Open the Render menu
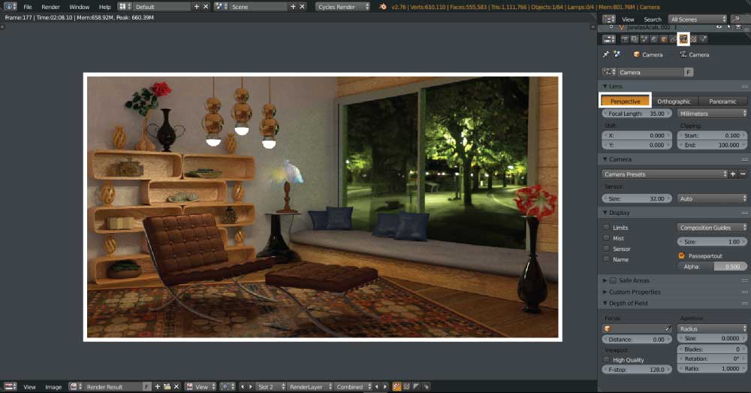The height and width of the screenshot is (393, 751). click(50, 7)
